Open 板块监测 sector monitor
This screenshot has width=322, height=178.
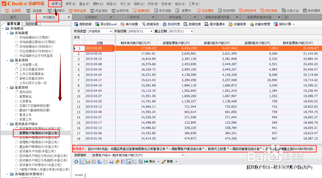point(77,11)
